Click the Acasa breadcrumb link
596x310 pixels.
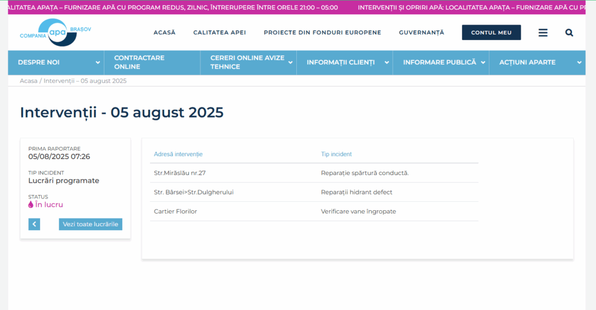coord(28,81)
